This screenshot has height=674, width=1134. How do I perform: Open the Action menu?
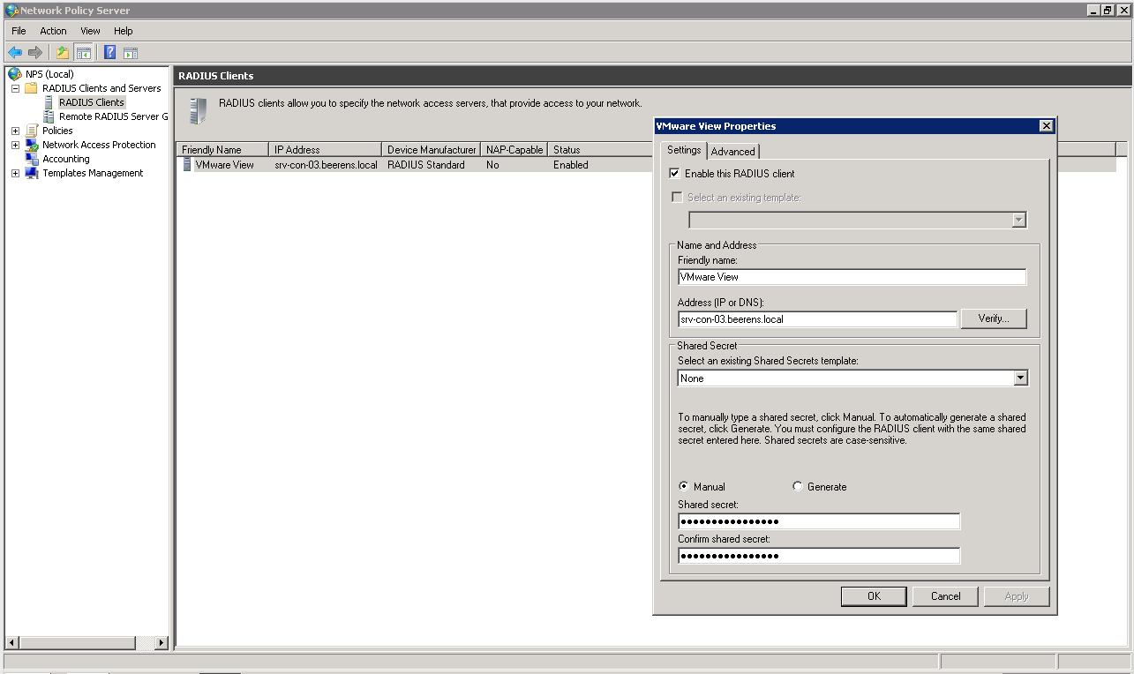coord(53,31)
